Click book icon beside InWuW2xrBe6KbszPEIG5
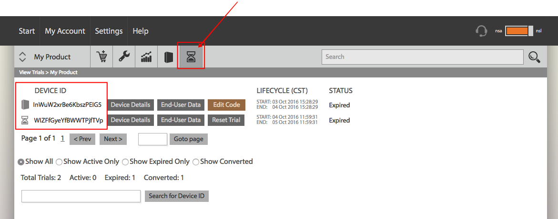 (25, 105)
